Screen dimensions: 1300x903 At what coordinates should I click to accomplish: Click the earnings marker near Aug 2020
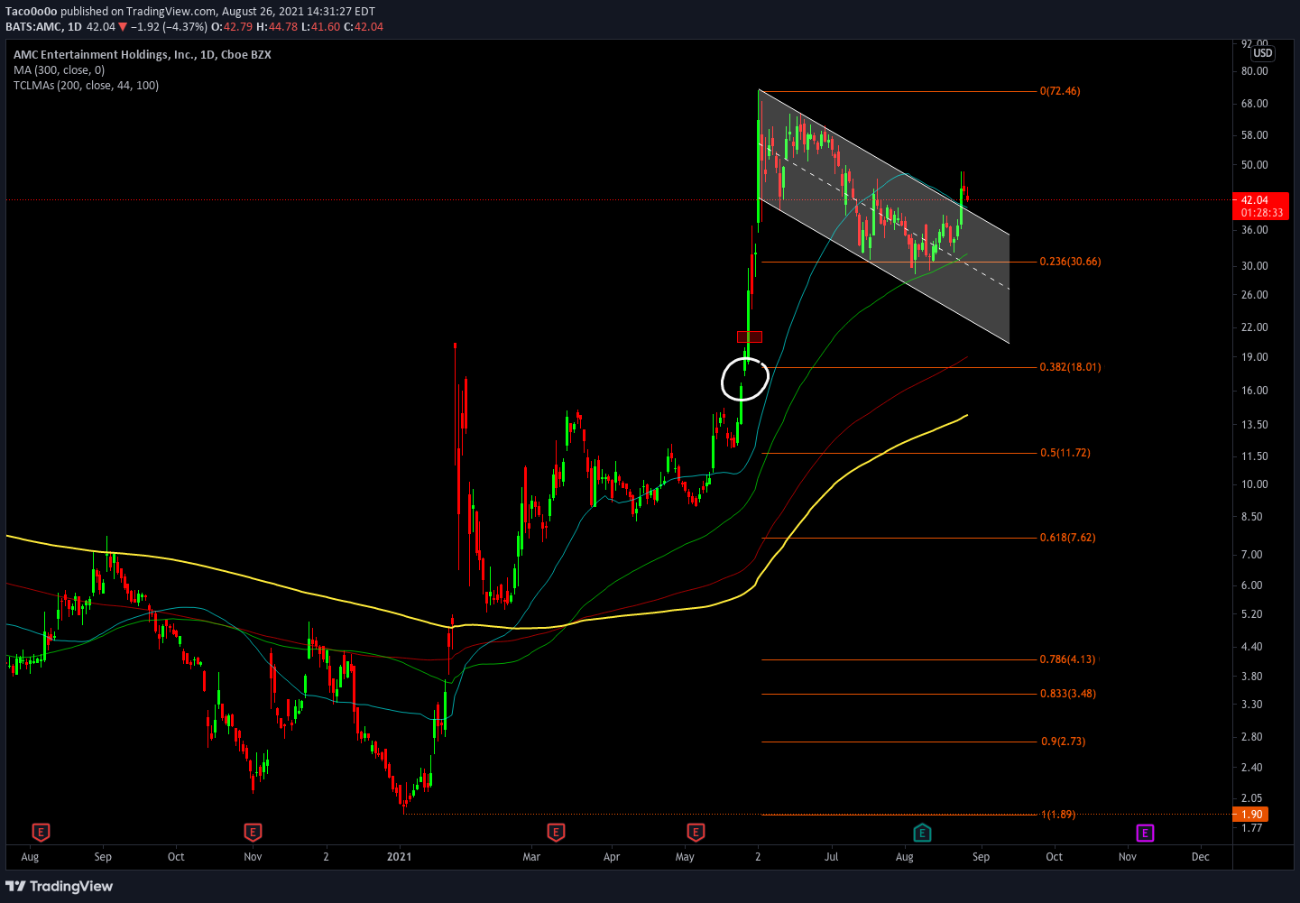[40, 832]
